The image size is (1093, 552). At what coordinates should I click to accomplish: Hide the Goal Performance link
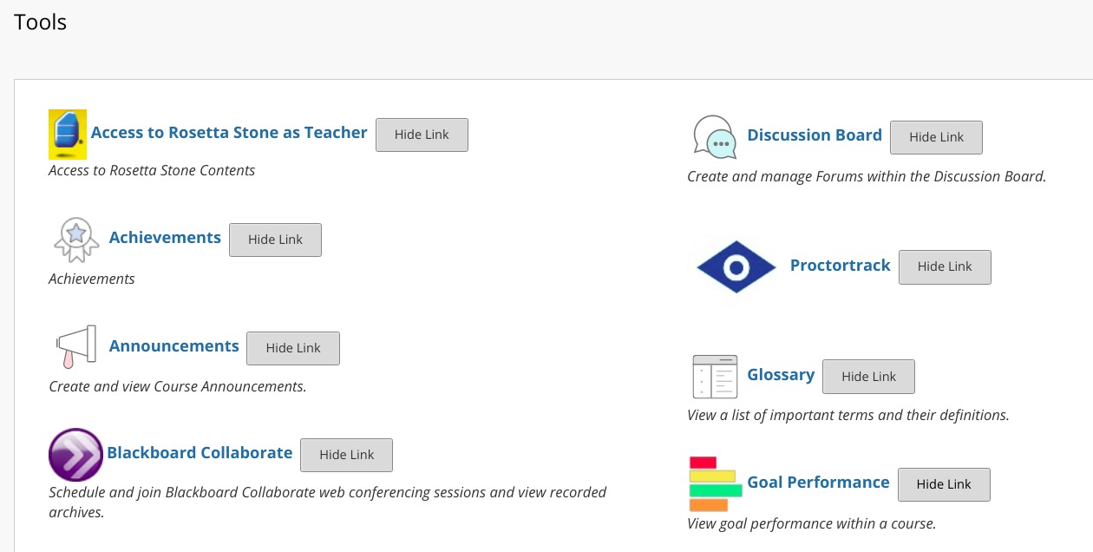click(944, 484)
